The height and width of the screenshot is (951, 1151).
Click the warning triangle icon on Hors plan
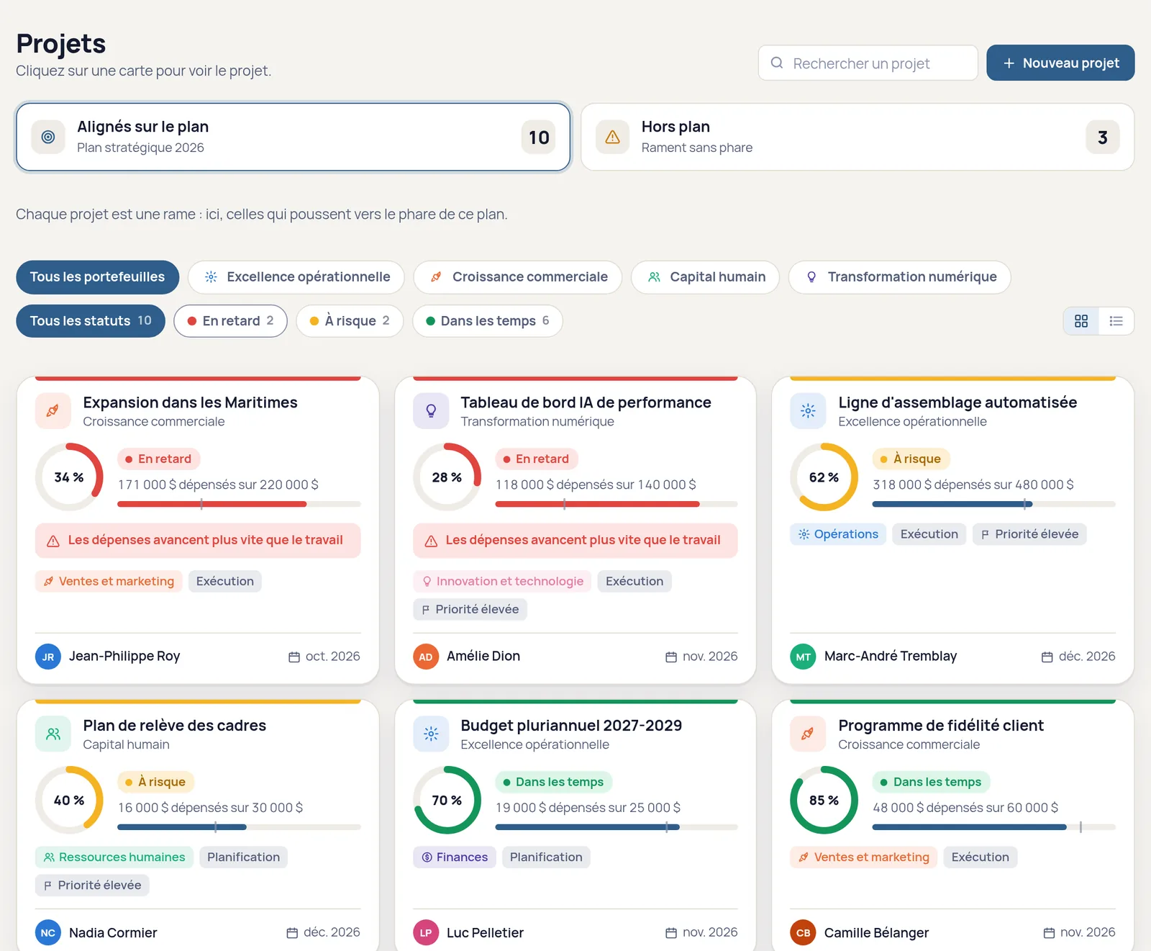click(x=613, y=137)
